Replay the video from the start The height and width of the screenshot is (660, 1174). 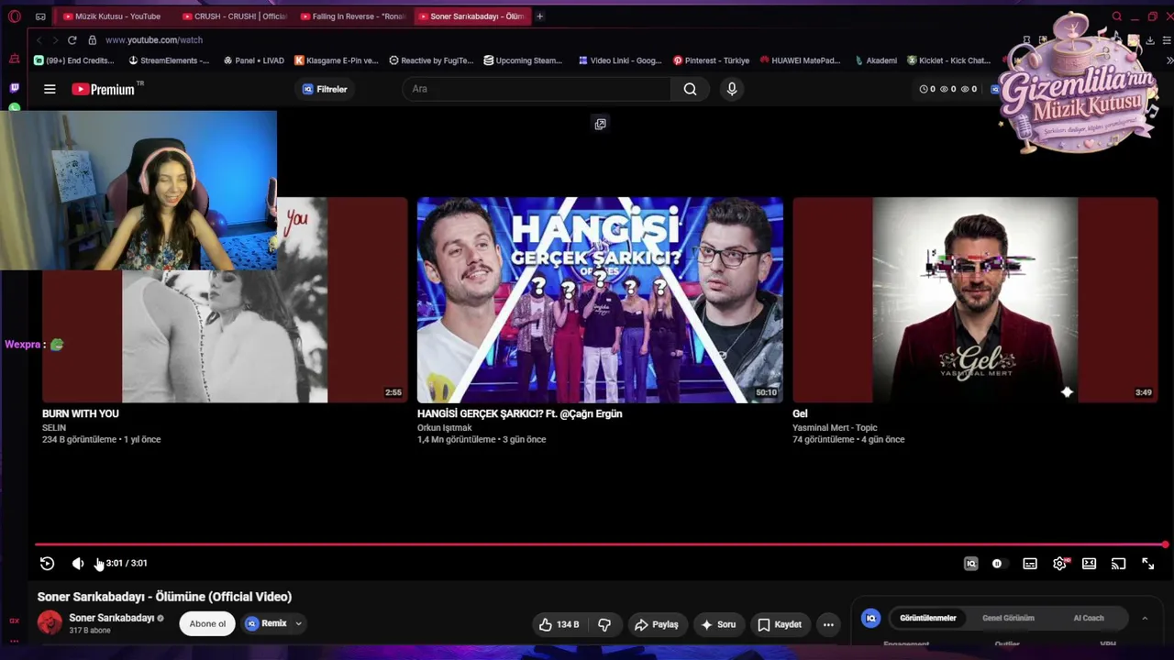[47, 564]
